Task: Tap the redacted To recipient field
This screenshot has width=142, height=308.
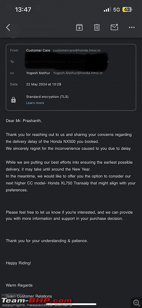Action: tap(67, 62)
